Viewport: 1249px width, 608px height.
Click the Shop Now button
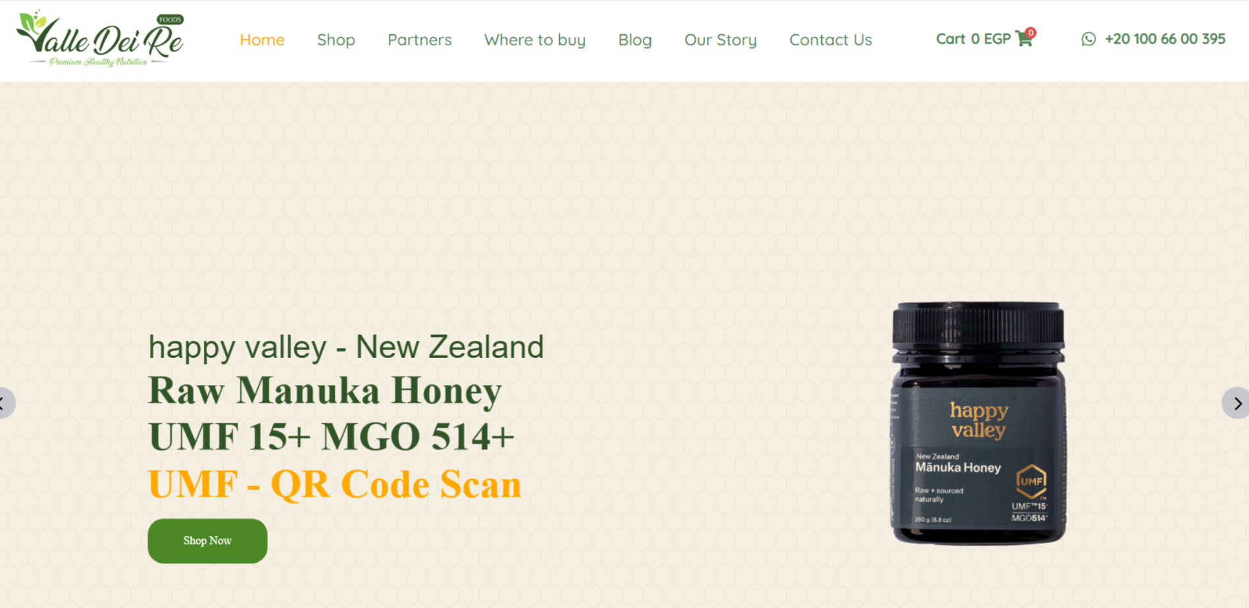(207, 541)
